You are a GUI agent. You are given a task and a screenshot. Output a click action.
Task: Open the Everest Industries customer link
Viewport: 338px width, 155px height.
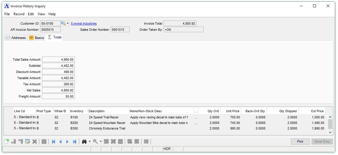(84, 23)
